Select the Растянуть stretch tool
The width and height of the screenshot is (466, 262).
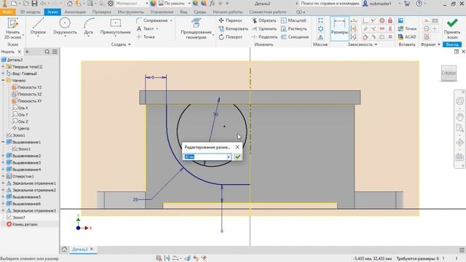click(294, 29)
